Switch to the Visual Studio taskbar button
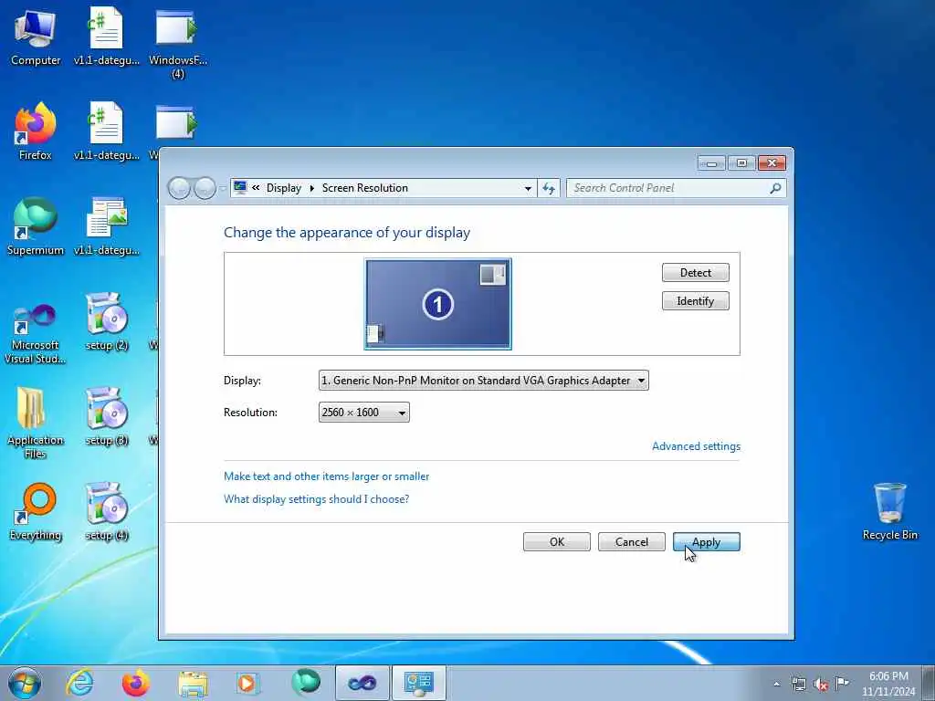Image resolution: width=935 pixels, height=701 pixels. pyautogui.click(x=362, y=683)
